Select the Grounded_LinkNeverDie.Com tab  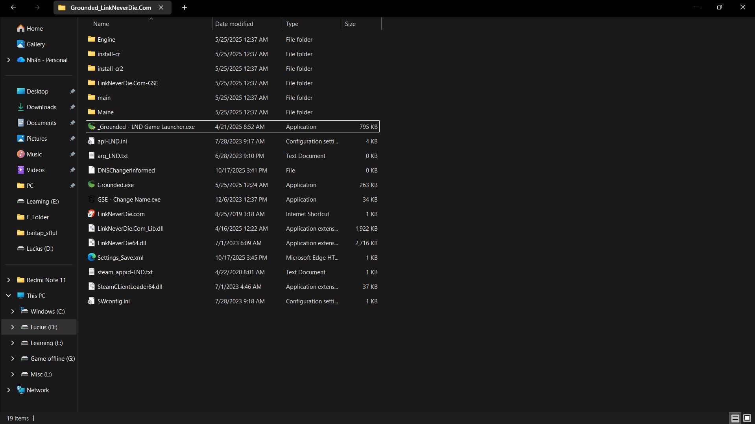pos(111,7)
